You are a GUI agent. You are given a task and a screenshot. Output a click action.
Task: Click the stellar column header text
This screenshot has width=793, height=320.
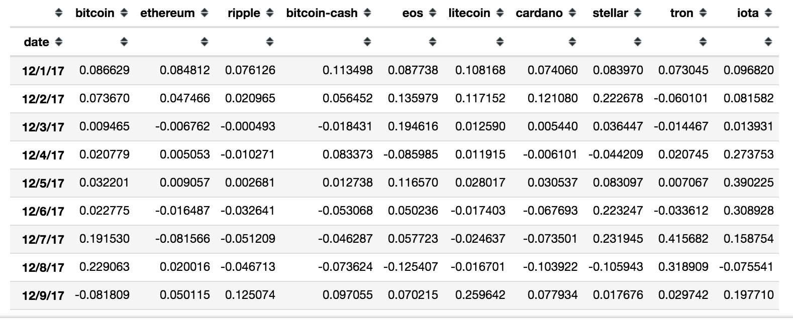[x=610, y=14]
